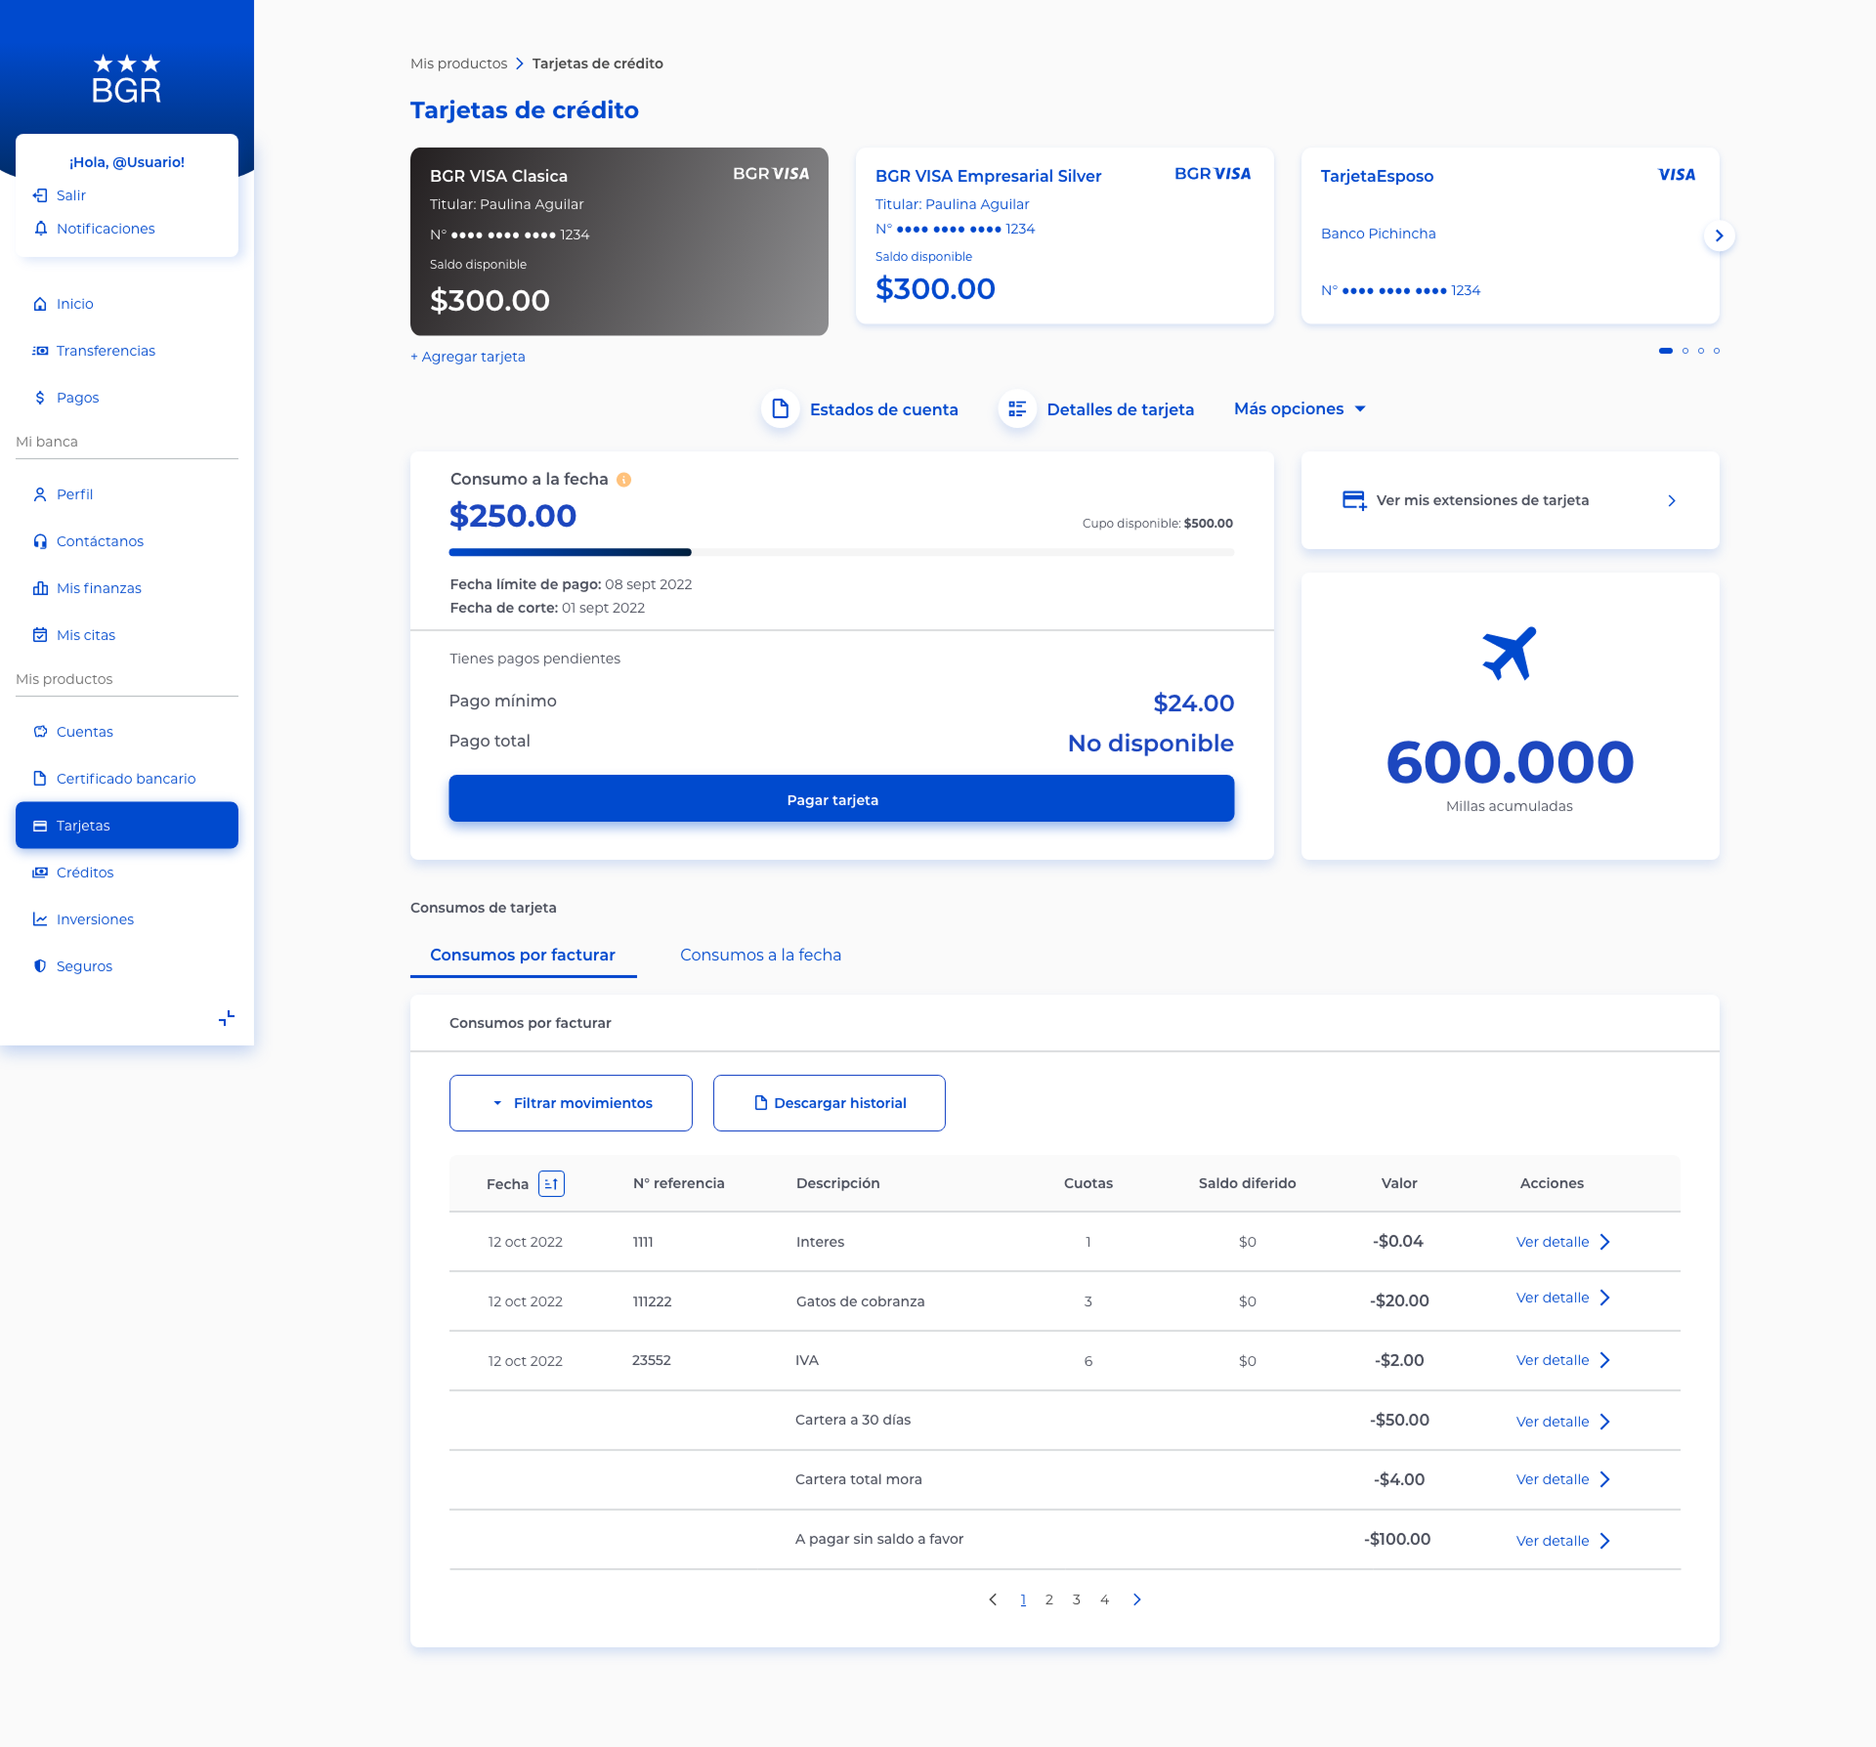Image resolution: width=1876 pixels, height=1747 pixels.
Task: Select the first active carousel indicator
Action: (x=1666, y=351)
